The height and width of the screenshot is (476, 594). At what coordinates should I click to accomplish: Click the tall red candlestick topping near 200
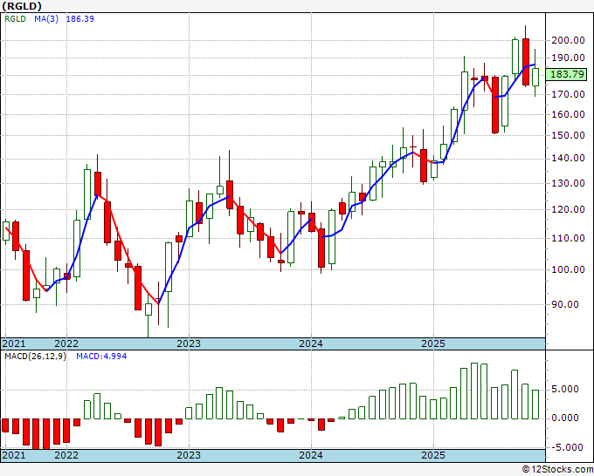click(526, 62)
